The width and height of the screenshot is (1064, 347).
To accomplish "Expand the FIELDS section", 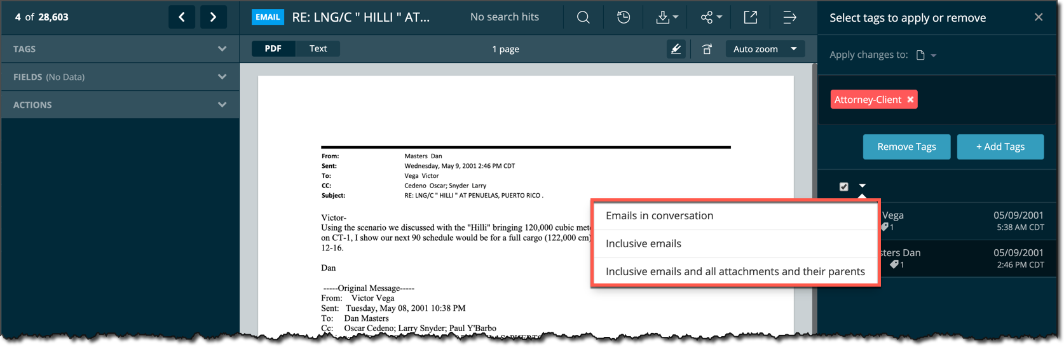I will click(x=120, y=77).
